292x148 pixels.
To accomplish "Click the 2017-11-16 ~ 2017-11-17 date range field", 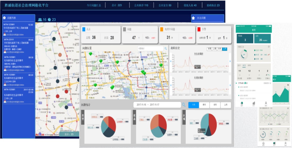I will point(157,105).
